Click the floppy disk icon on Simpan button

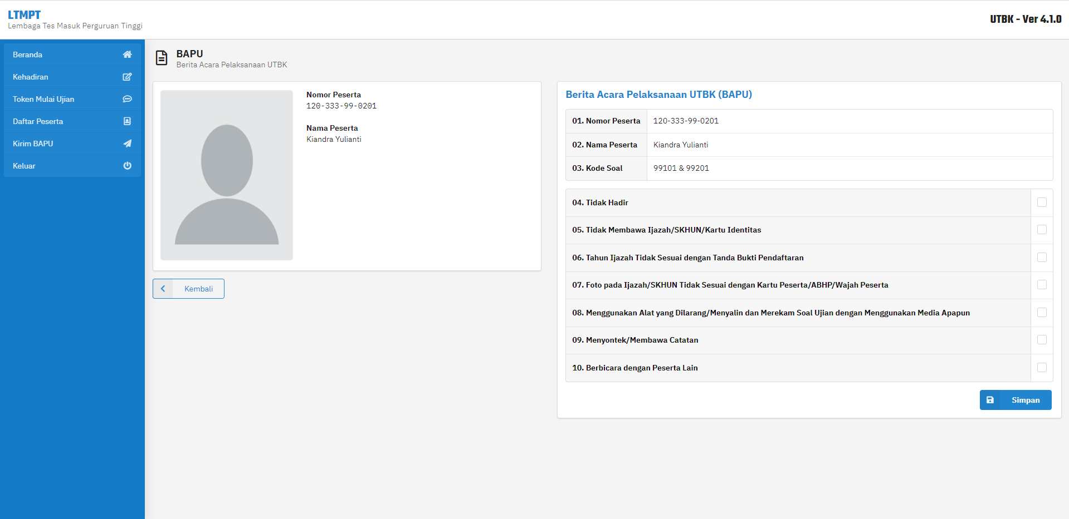(x=990, y=400)
